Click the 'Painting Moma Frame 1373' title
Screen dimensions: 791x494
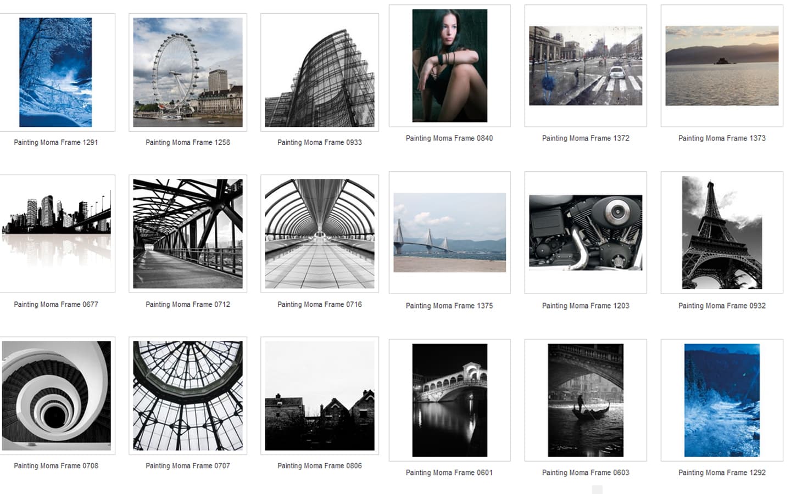pos(722,138)
